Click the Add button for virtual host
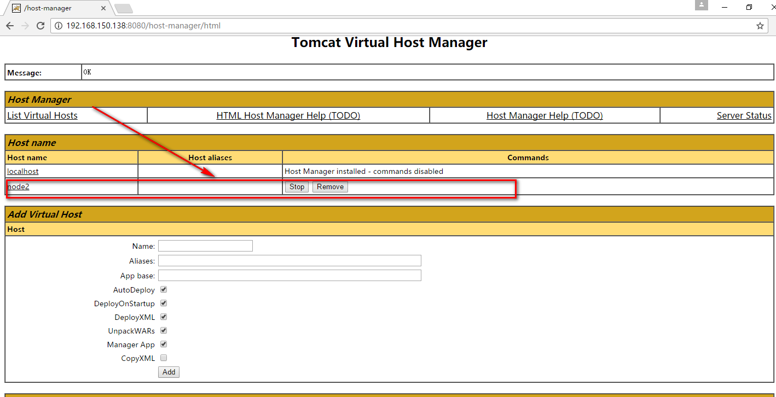This screenshot has height=397, width=776. [169, 372]
